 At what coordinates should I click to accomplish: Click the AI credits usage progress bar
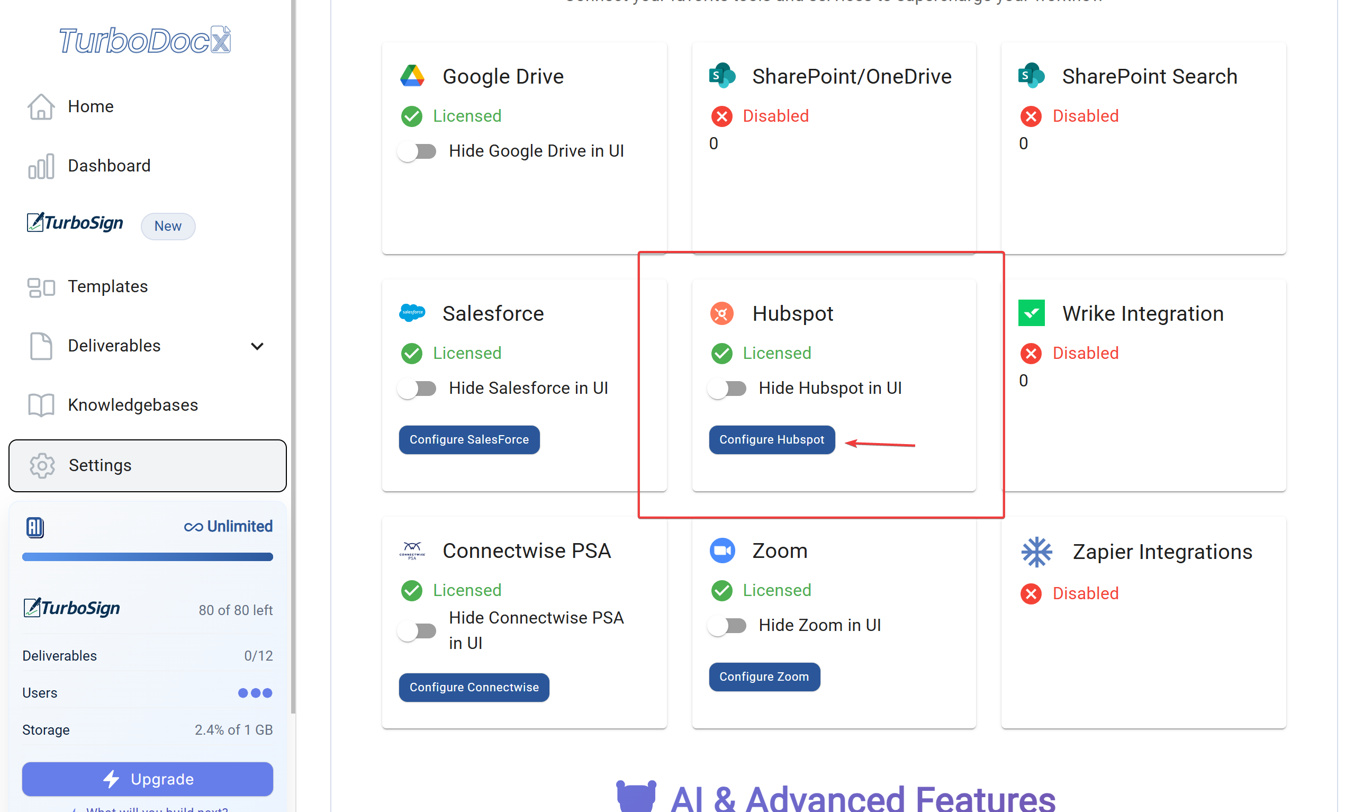pos(148,557)
